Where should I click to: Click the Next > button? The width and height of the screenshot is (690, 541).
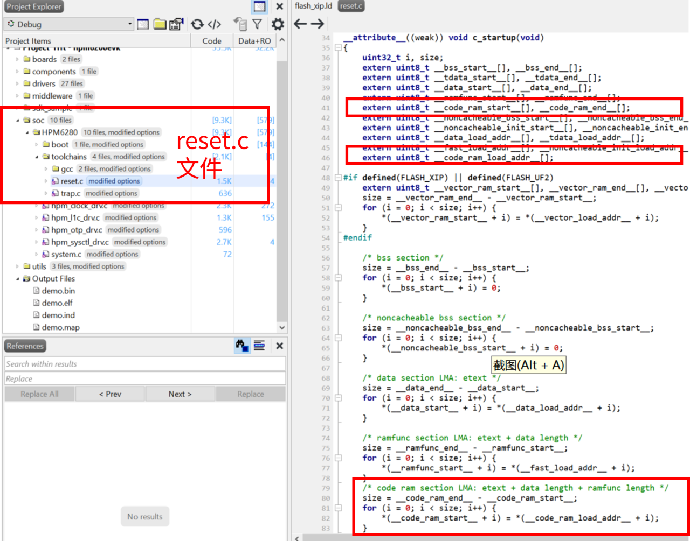180,394
